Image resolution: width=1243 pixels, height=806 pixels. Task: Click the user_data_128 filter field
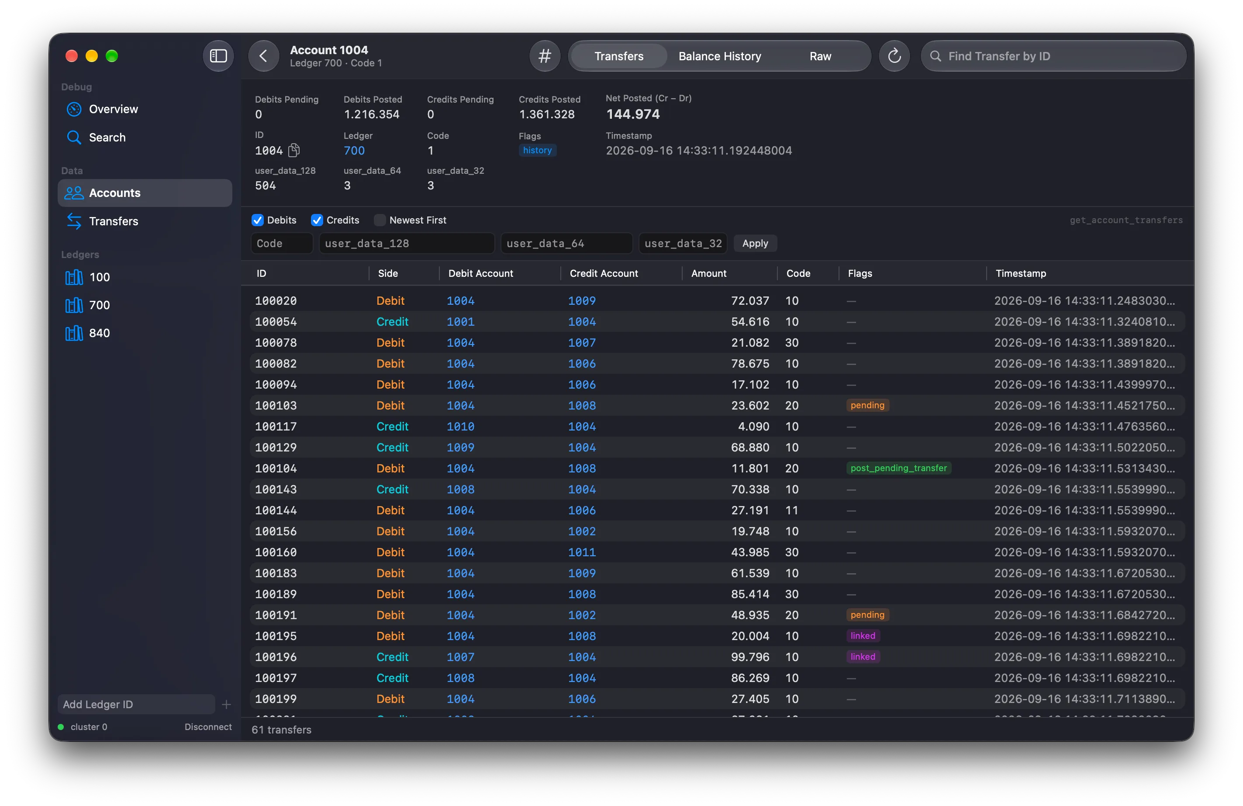tap(406, 243)
